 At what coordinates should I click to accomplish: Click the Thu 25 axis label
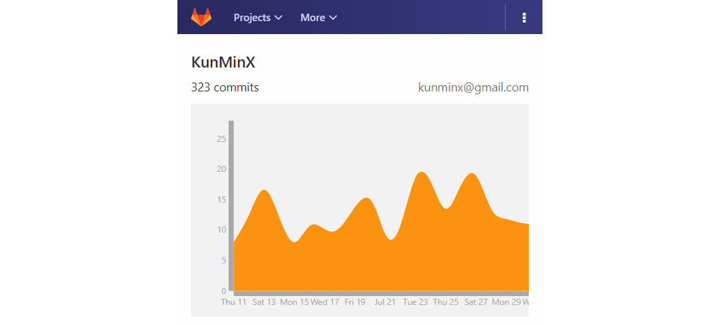[x=446, y=302]
